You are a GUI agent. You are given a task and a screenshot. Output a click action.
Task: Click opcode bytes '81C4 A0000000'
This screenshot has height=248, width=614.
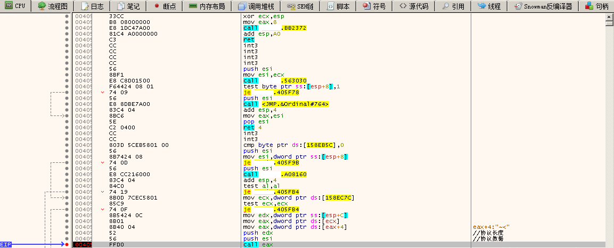[134, 34]
